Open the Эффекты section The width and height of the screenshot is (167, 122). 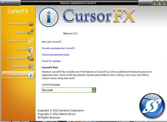tap(21, 32)
